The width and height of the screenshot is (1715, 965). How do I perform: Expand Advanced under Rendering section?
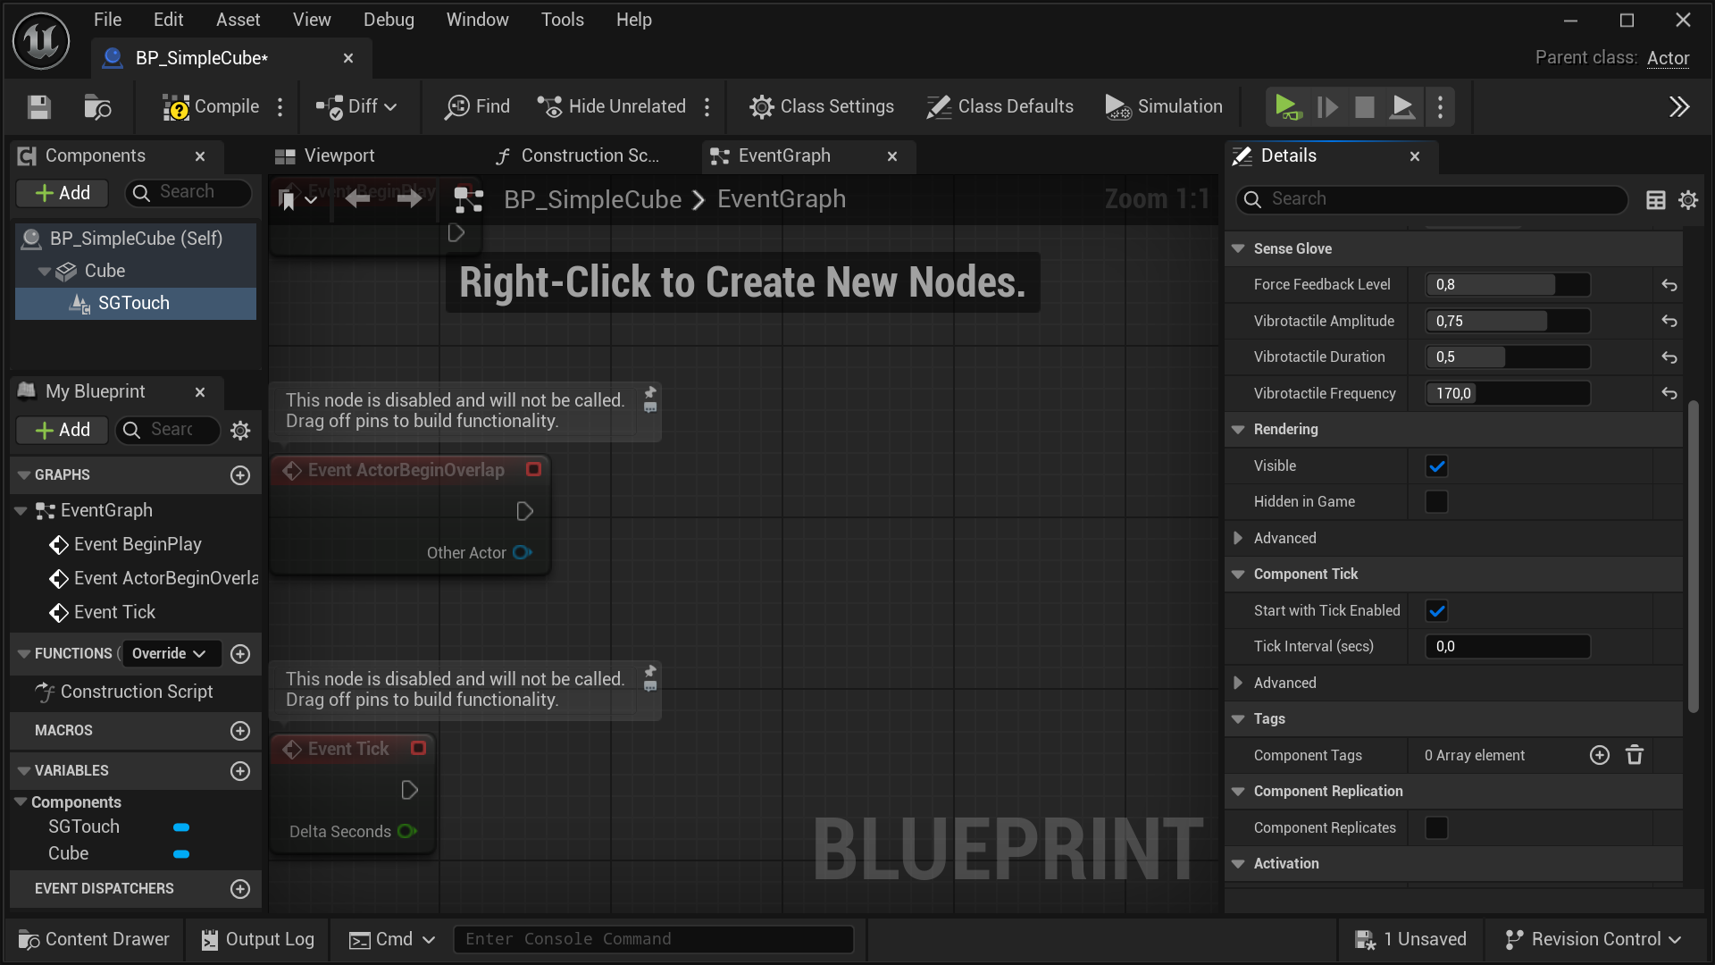1238,538
